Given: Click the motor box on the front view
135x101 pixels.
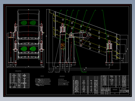Looking at the screenshot, I should 10,35.
